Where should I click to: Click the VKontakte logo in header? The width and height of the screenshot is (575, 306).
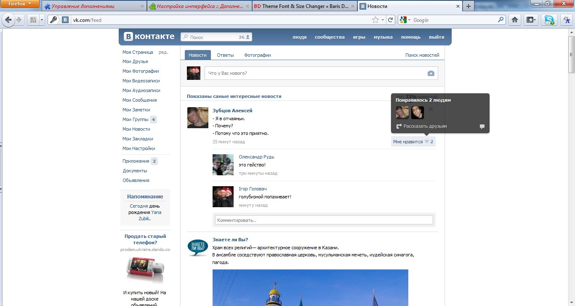pos(149,37)
